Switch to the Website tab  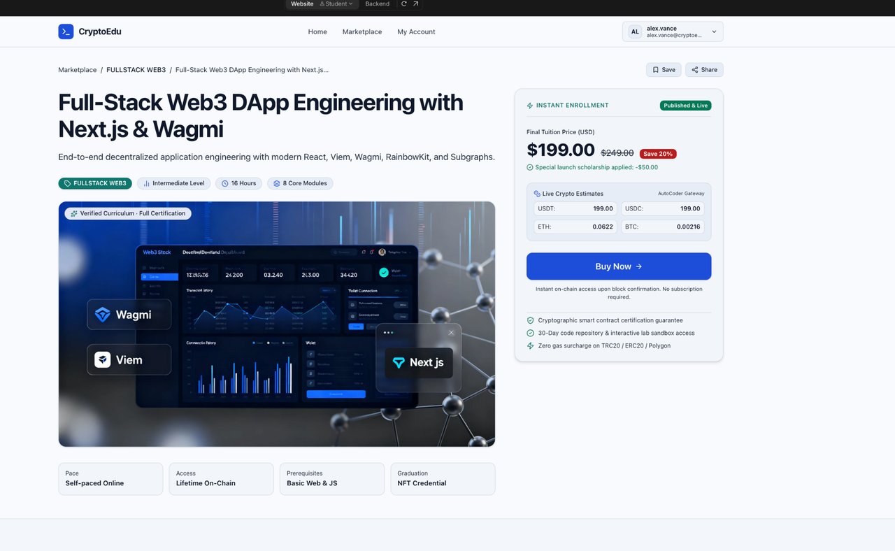point(302,4)
